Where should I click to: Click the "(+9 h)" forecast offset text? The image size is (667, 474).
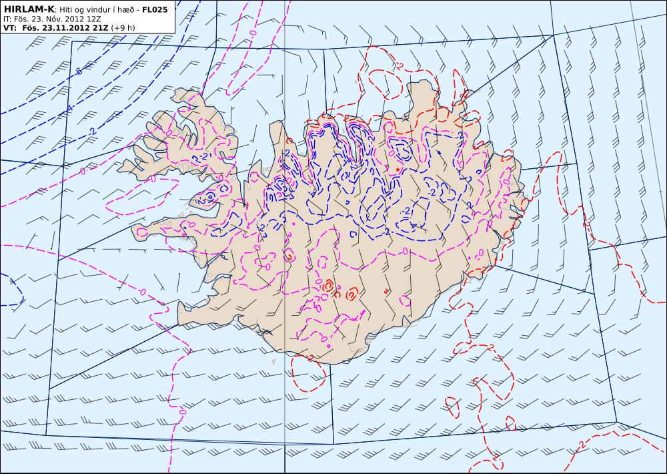pos(123,28)
